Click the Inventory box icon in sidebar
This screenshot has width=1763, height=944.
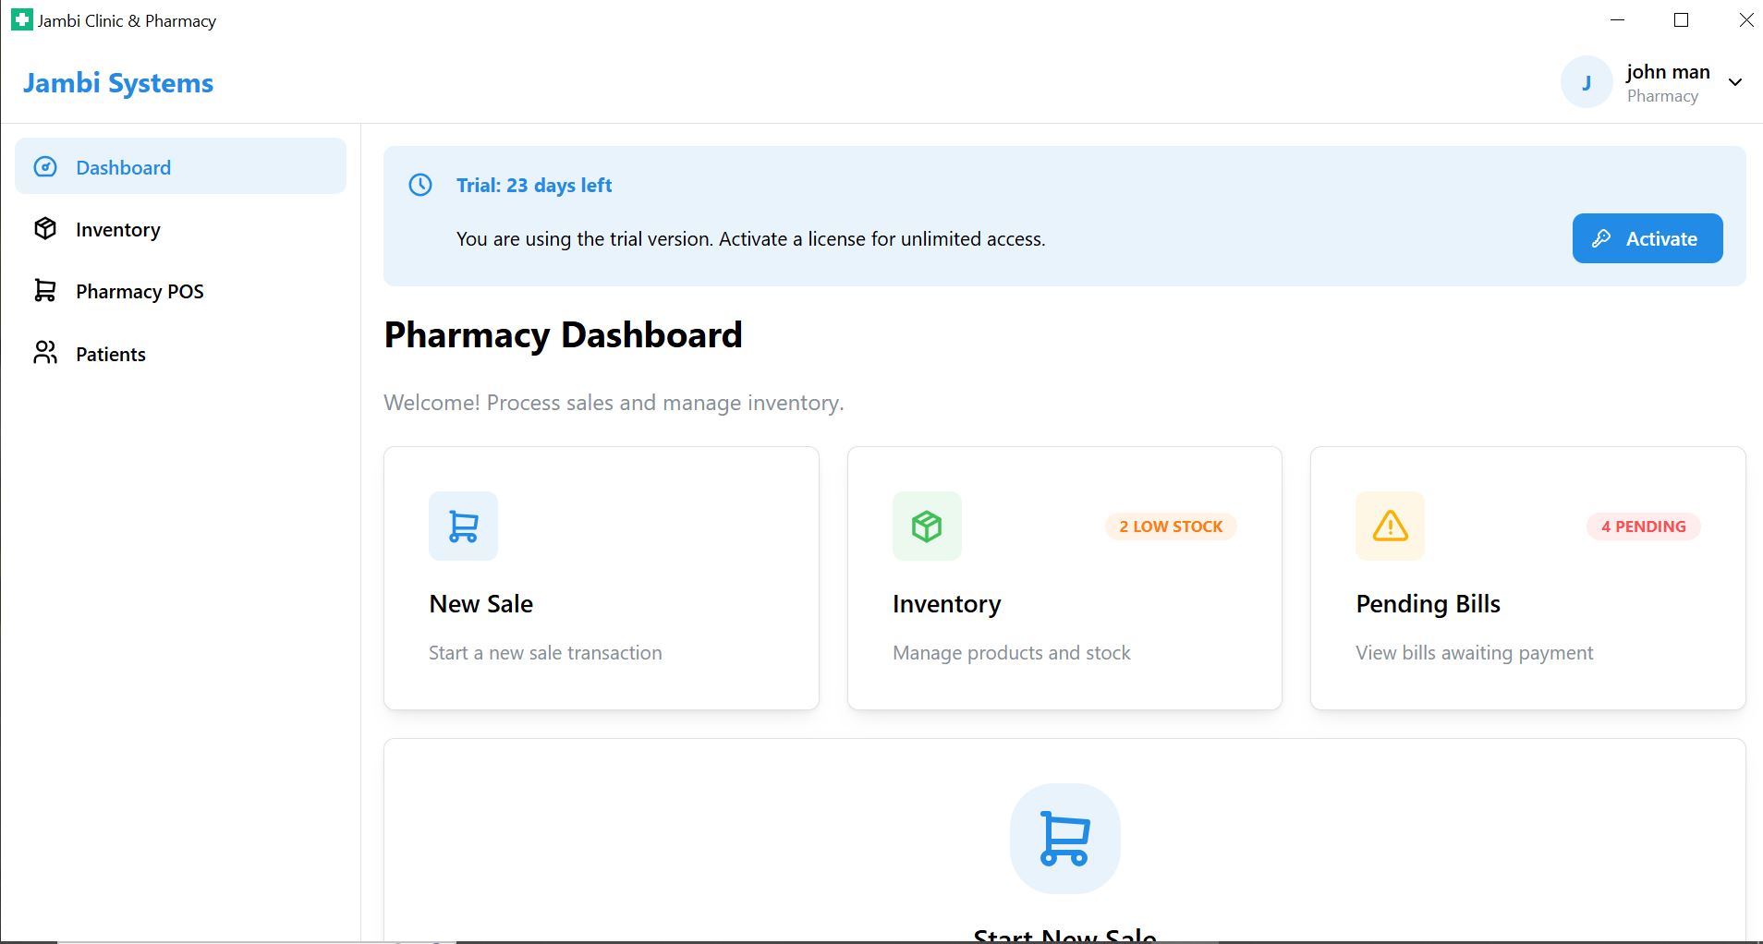pyautogui.click(x=45, y=229)
